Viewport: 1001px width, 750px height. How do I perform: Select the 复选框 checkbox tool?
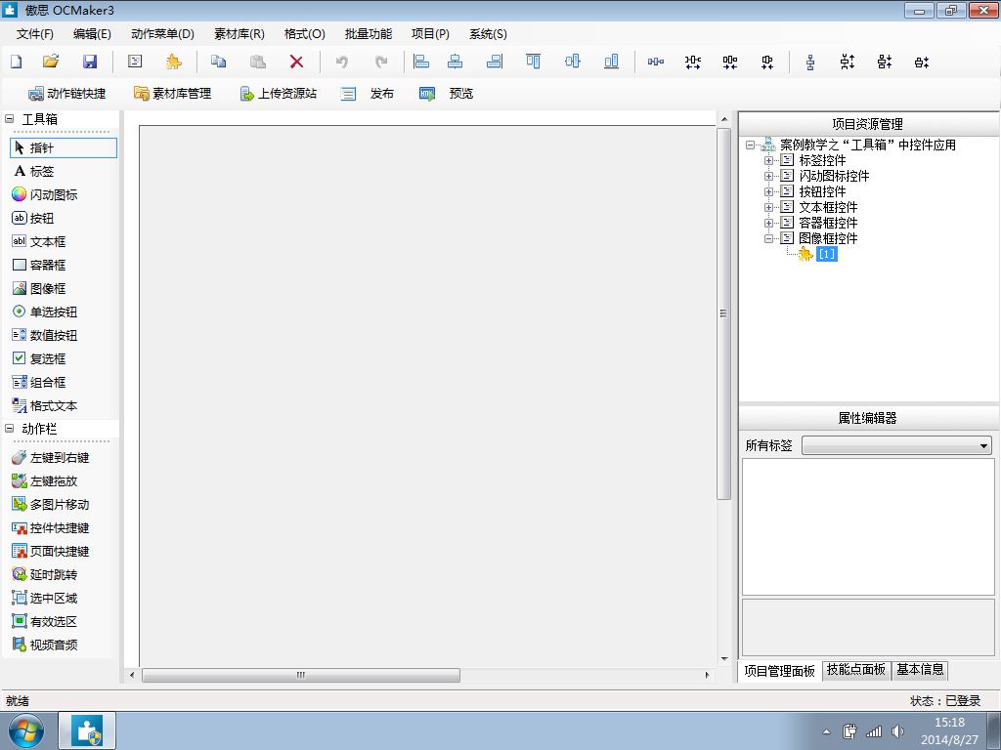pos(47,358)
